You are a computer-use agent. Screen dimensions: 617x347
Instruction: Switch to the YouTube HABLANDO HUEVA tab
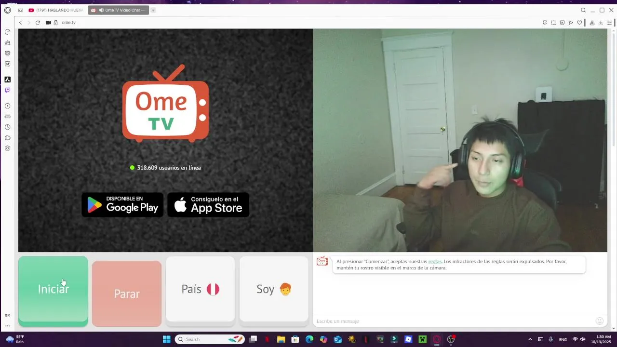click(x=56, y=10)
